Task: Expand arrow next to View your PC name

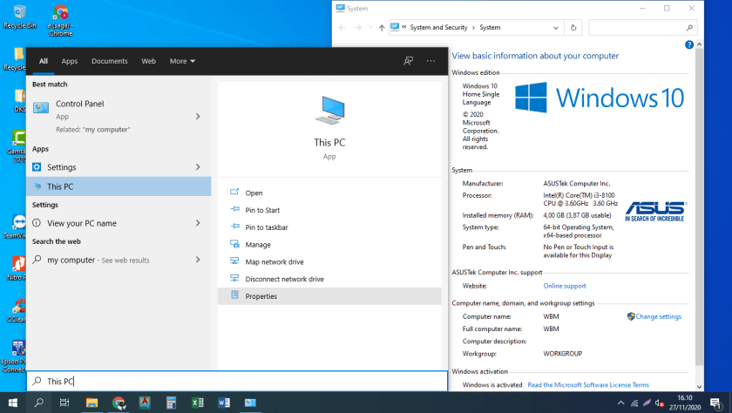Action: point(198,223)
